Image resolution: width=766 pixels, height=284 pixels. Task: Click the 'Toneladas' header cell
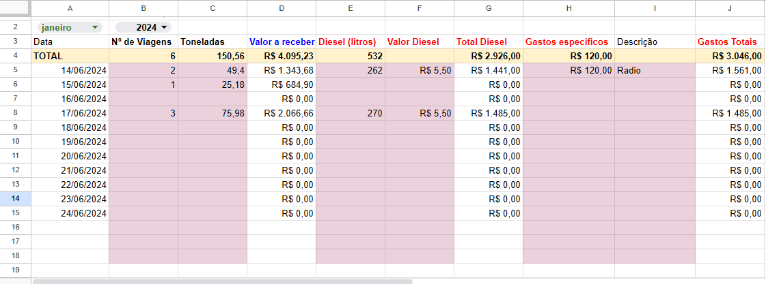213,42
